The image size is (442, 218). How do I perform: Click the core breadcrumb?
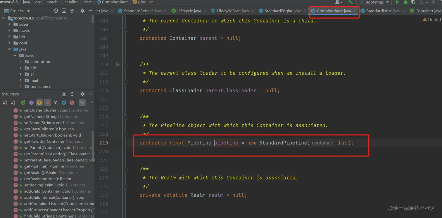pos(88,2)
